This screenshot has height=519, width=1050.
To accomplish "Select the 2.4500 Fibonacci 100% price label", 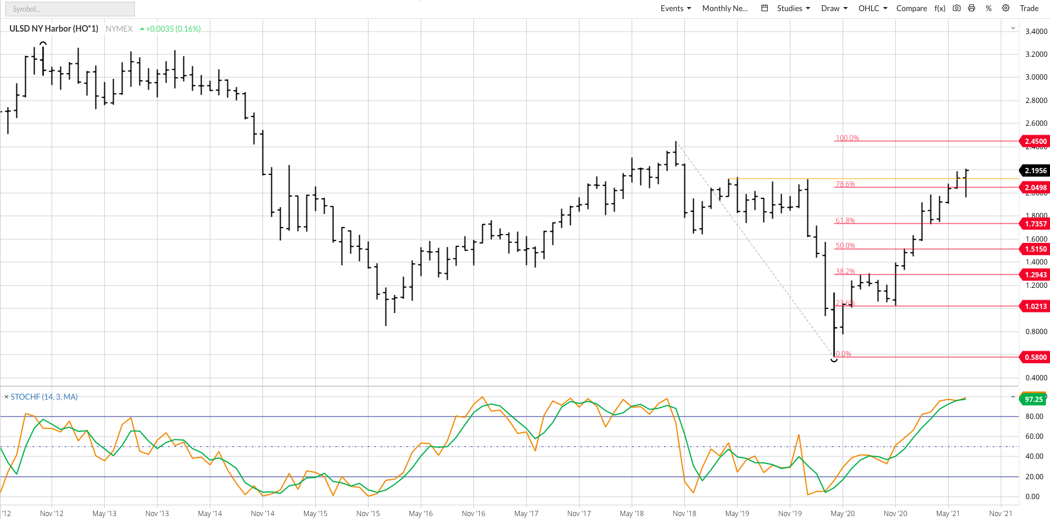I will pos(1035,141).
